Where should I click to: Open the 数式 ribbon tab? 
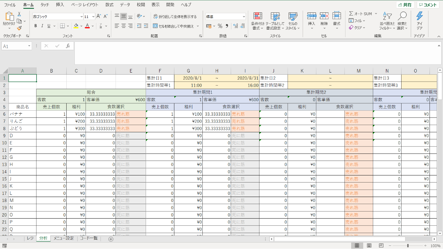[109, 5]
